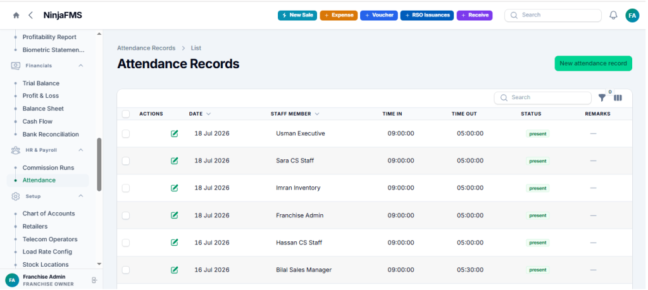This screenshot has height=290, width=648.
Task: Open Stock Locations in sidebar
Action: (x=46, y=265)
